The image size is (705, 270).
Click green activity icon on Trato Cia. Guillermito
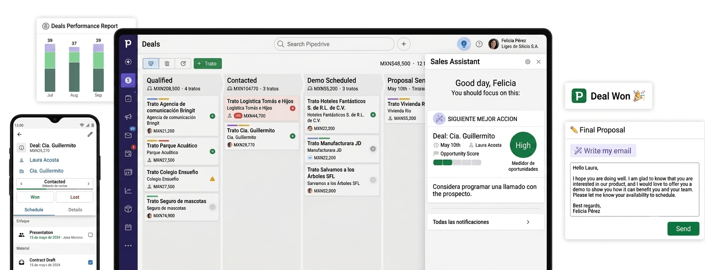pyautogui.click(x=292, y=136)
